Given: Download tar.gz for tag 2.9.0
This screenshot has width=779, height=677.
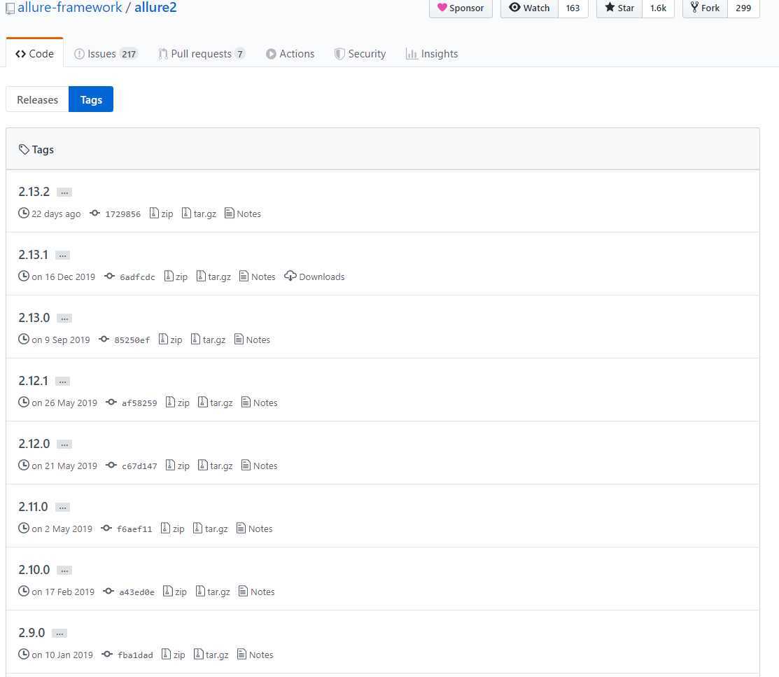Looking at the screenshot, I should pos(211,655).
